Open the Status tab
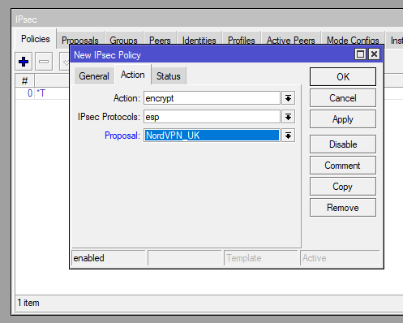403x323 pixels. pyautogui.click(x=169, y=76)
